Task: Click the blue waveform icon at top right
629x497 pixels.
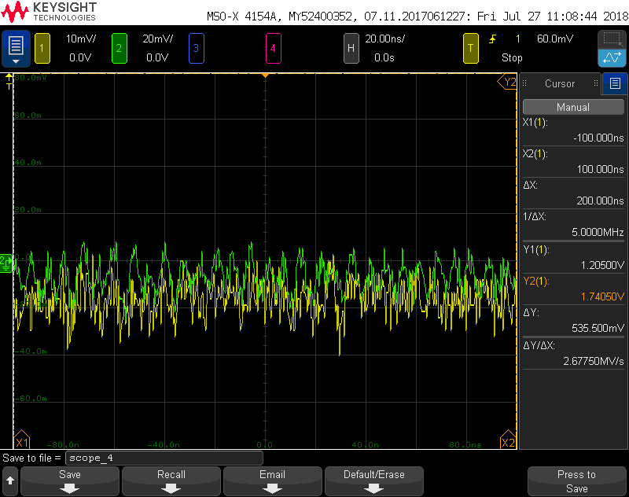Action: click(x=612, y=57)
